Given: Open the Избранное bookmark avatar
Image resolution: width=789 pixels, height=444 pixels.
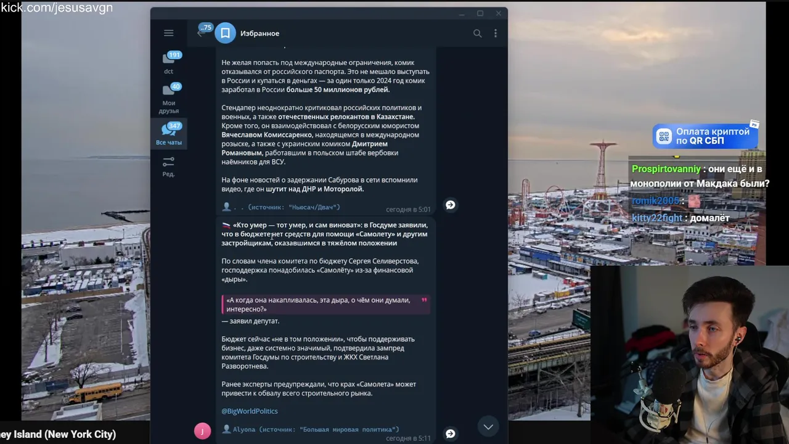Looking at the screenshot, I should (x=225, y=33).
